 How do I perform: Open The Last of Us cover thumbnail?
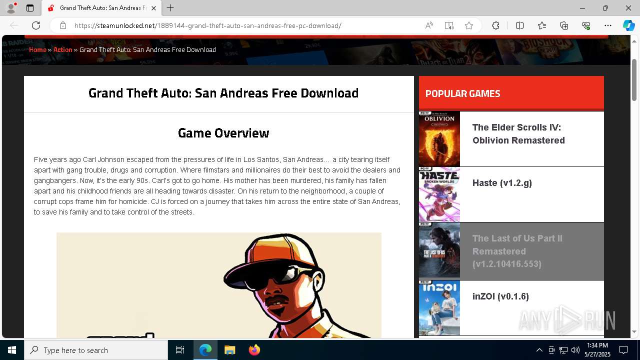[439, 250]
